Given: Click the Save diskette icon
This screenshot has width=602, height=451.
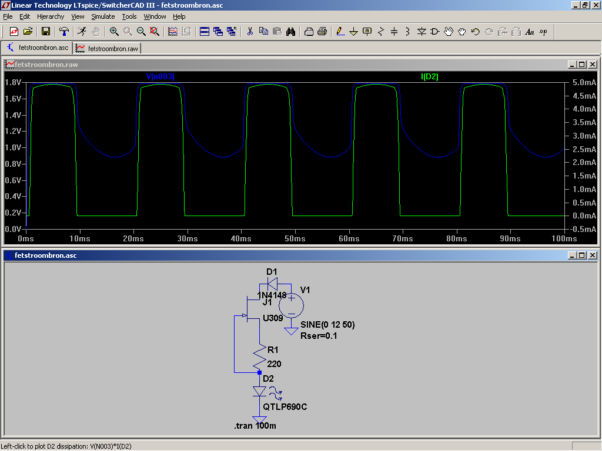Looking at the screenshot, I should [x=46, y=32].
